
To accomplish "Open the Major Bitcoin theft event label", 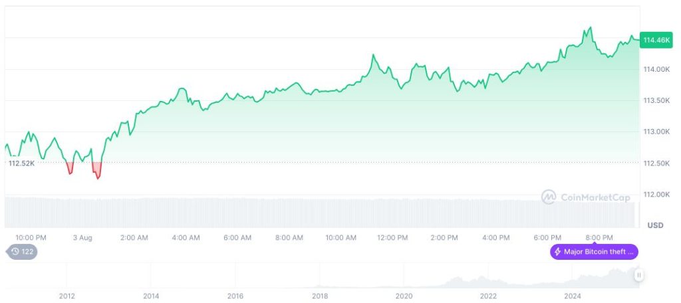I will (599, 252).
